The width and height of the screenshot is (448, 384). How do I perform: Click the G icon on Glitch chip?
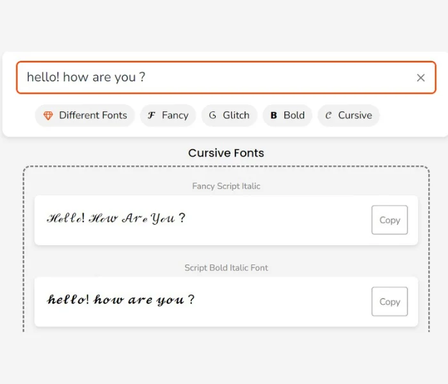[212, 115]
